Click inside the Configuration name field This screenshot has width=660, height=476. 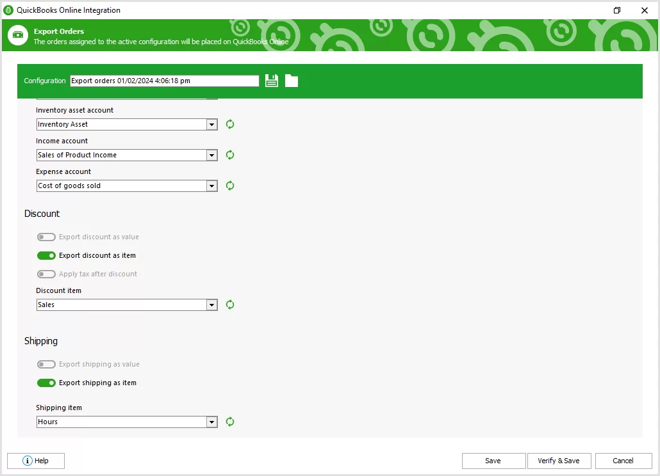point(163,80)
